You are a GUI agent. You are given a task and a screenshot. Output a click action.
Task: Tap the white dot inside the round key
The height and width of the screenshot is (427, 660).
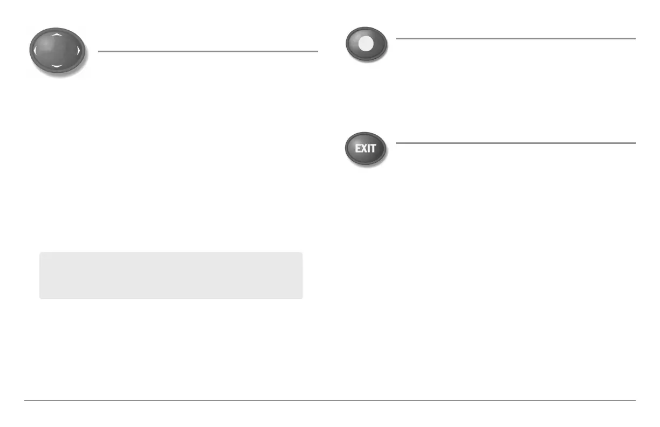[x=366, y=44]
